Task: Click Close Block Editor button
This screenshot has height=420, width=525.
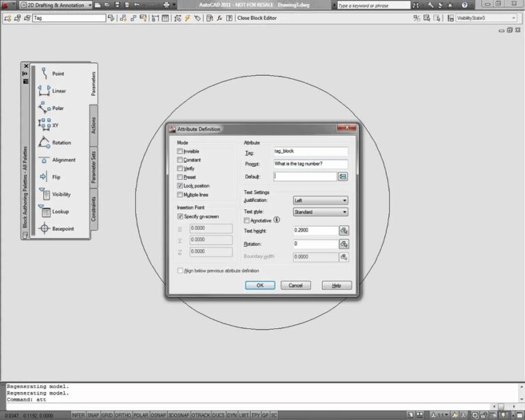Action: (257, 18)
